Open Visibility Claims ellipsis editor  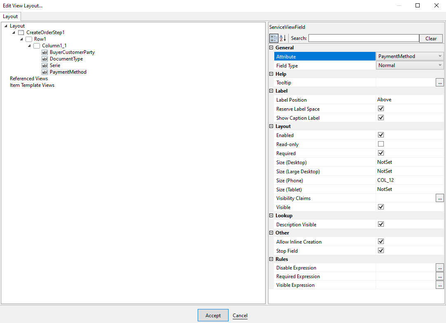pos(440,198)
